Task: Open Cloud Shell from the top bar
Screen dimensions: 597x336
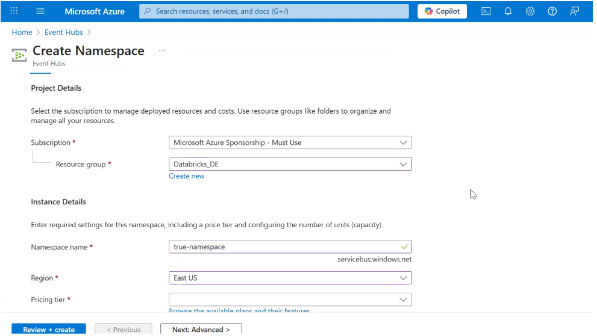Action: coord(486,11)
